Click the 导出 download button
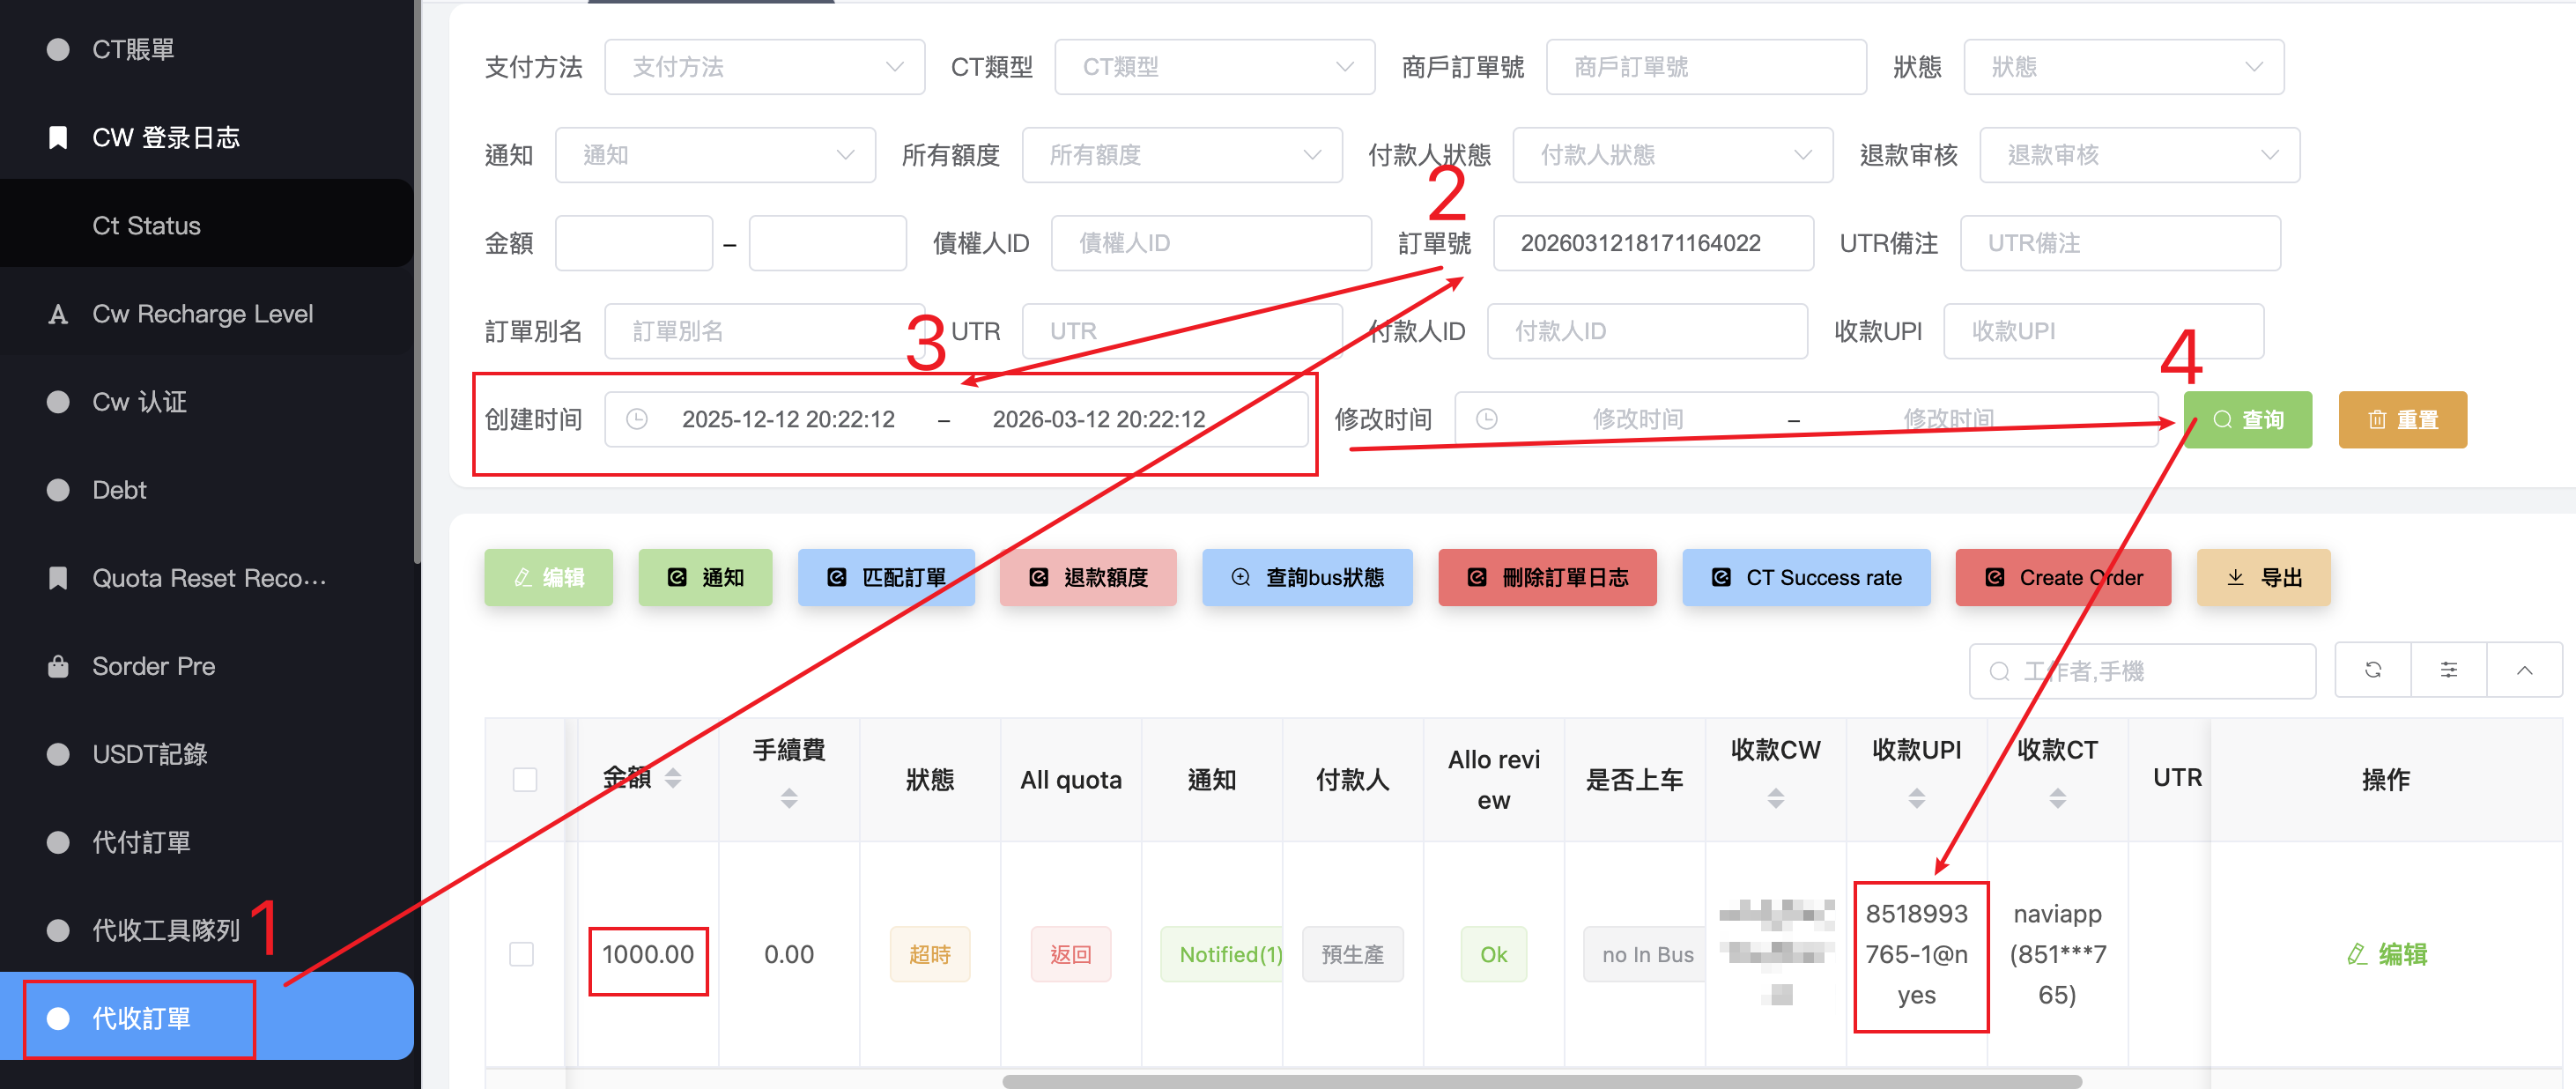This screenshot has width=2576, height=1089. [x=2263, y=577]
